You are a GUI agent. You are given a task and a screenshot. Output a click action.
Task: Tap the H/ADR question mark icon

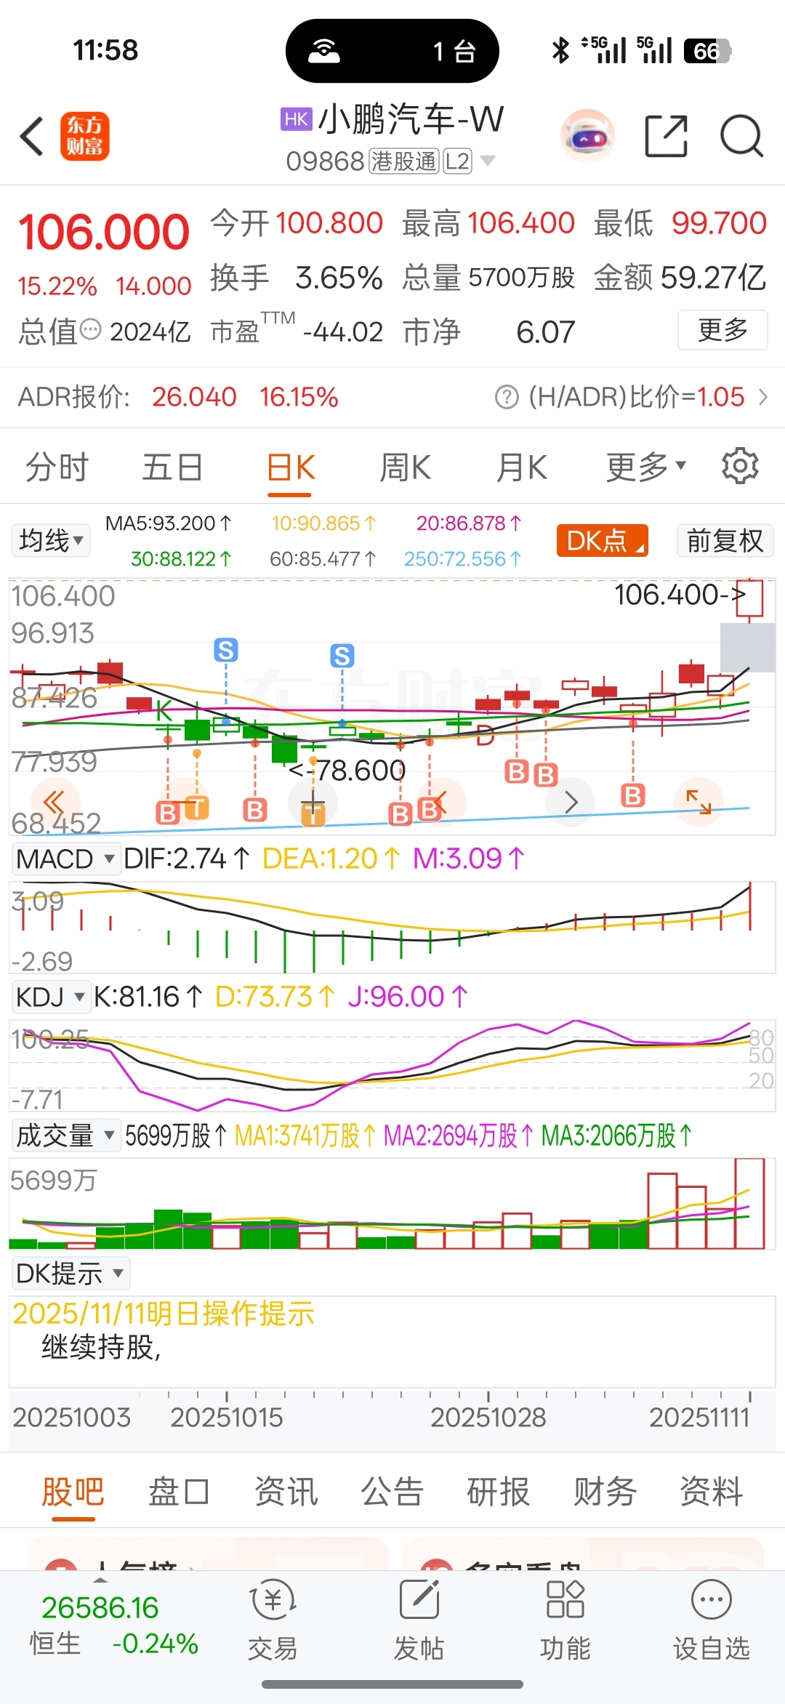(507, 398)
